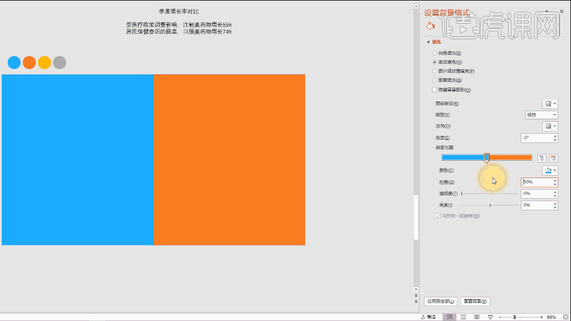Click the 66% zoom level
The image size is (571, 321).
(551, 318)
